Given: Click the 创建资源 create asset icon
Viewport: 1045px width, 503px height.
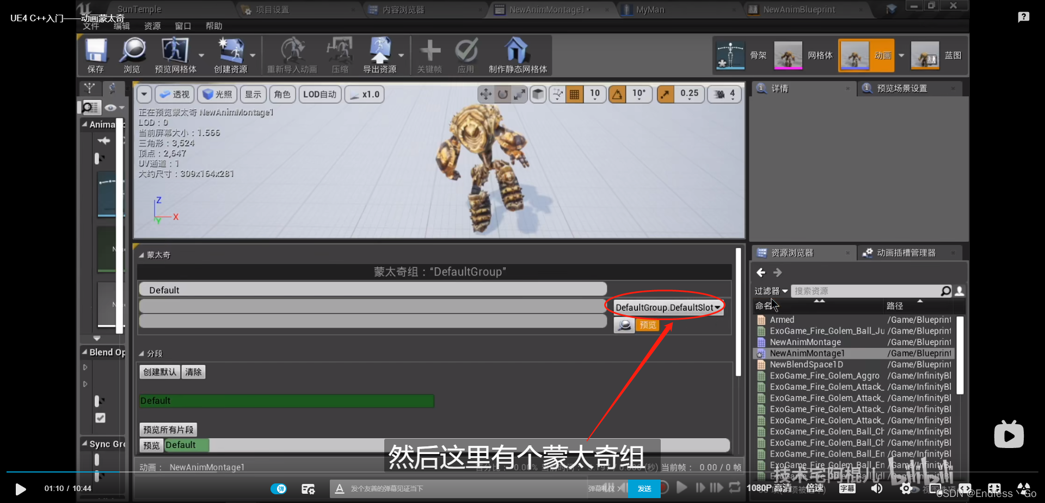Looking at the screenshot, I should pos(230,55).
